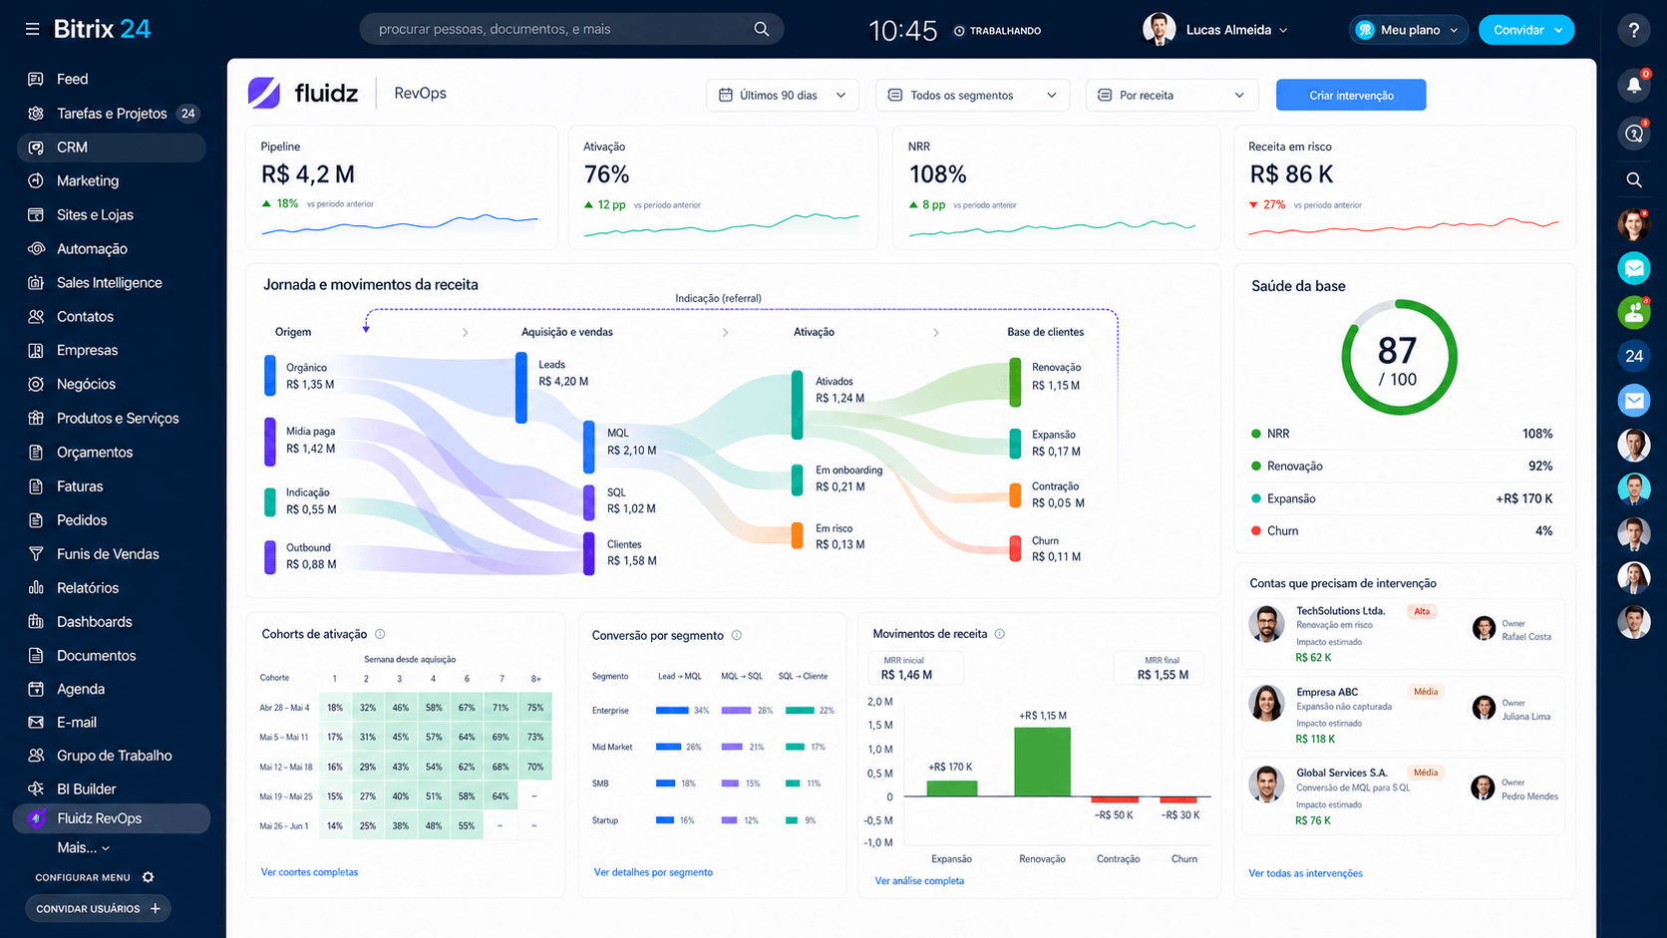Expand the Meu plano dropdown
The image size is (1667, 938).
pyautogui.click(x=1409, y=30)
